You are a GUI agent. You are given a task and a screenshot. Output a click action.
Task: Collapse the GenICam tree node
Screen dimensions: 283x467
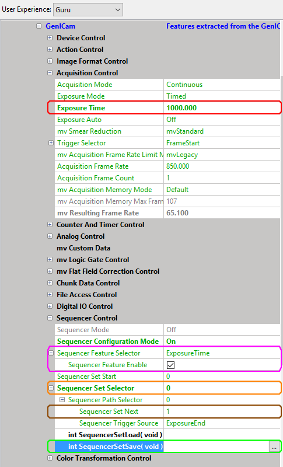click(x=39, y=26)
